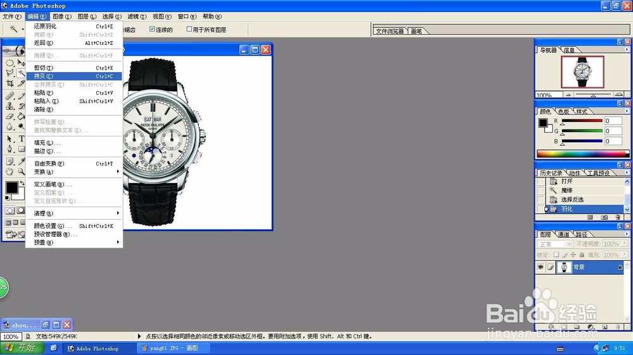Choose 自由变换 (Free Transform) menu item
Viewport: 633px width, 355px height.
pyautogui.click(x=74, y=164)
